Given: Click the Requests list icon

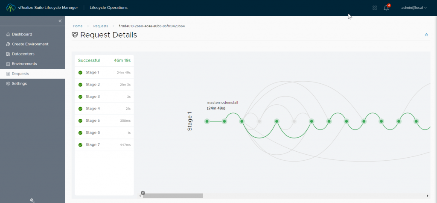Looking at the screenshot, I should click(x=8, y=74).
